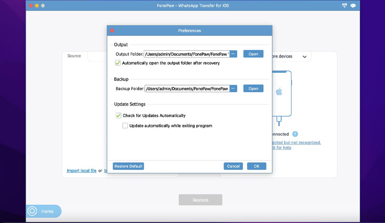The height and width of the screenshot is (223, 385).
Task: Click the Update Settings section heading
Action: (x=130, y=104)
